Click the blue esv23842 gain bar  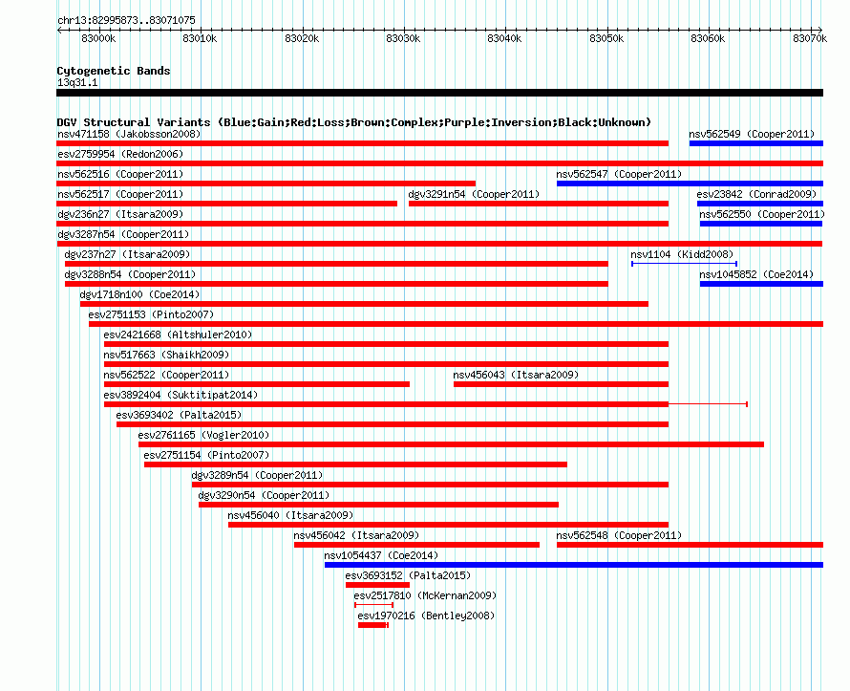[760, 204]
